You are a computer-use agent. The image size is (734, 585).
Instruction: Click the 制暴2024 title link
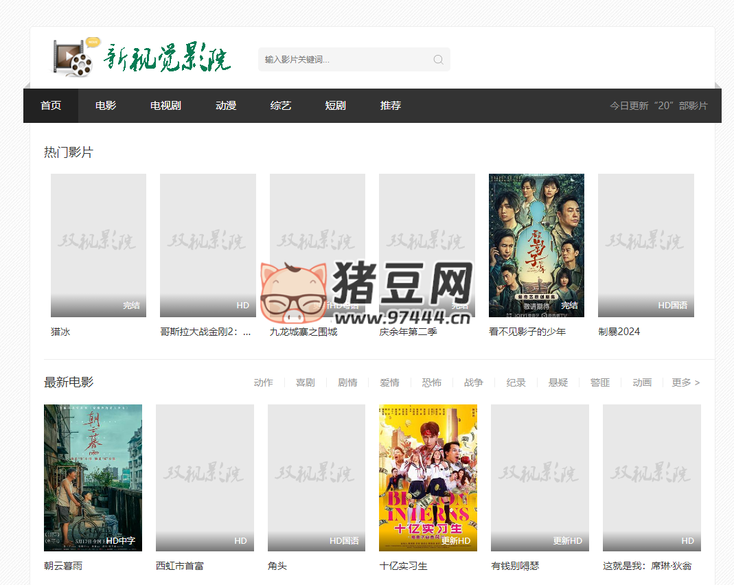pyautogui.click(x=619, y=332)
